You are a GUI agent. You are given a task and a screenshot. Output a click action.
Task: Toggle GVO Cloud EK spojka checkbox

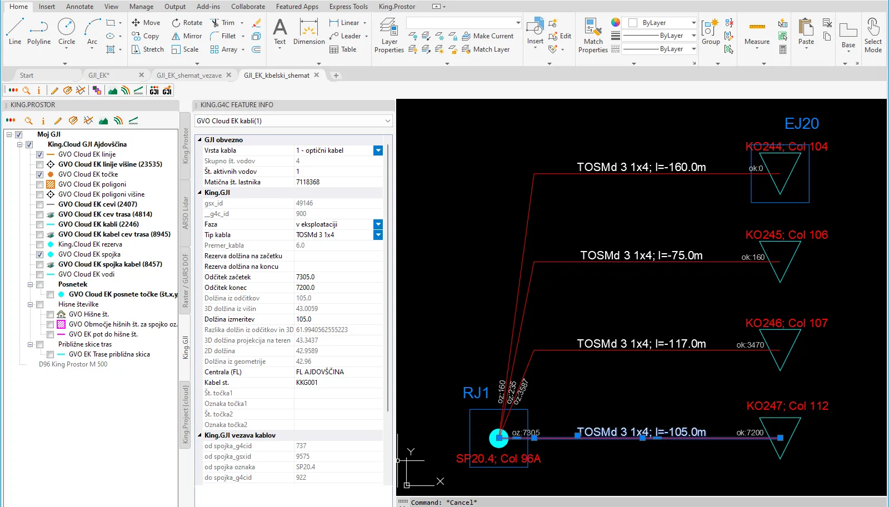click(40, 254)
